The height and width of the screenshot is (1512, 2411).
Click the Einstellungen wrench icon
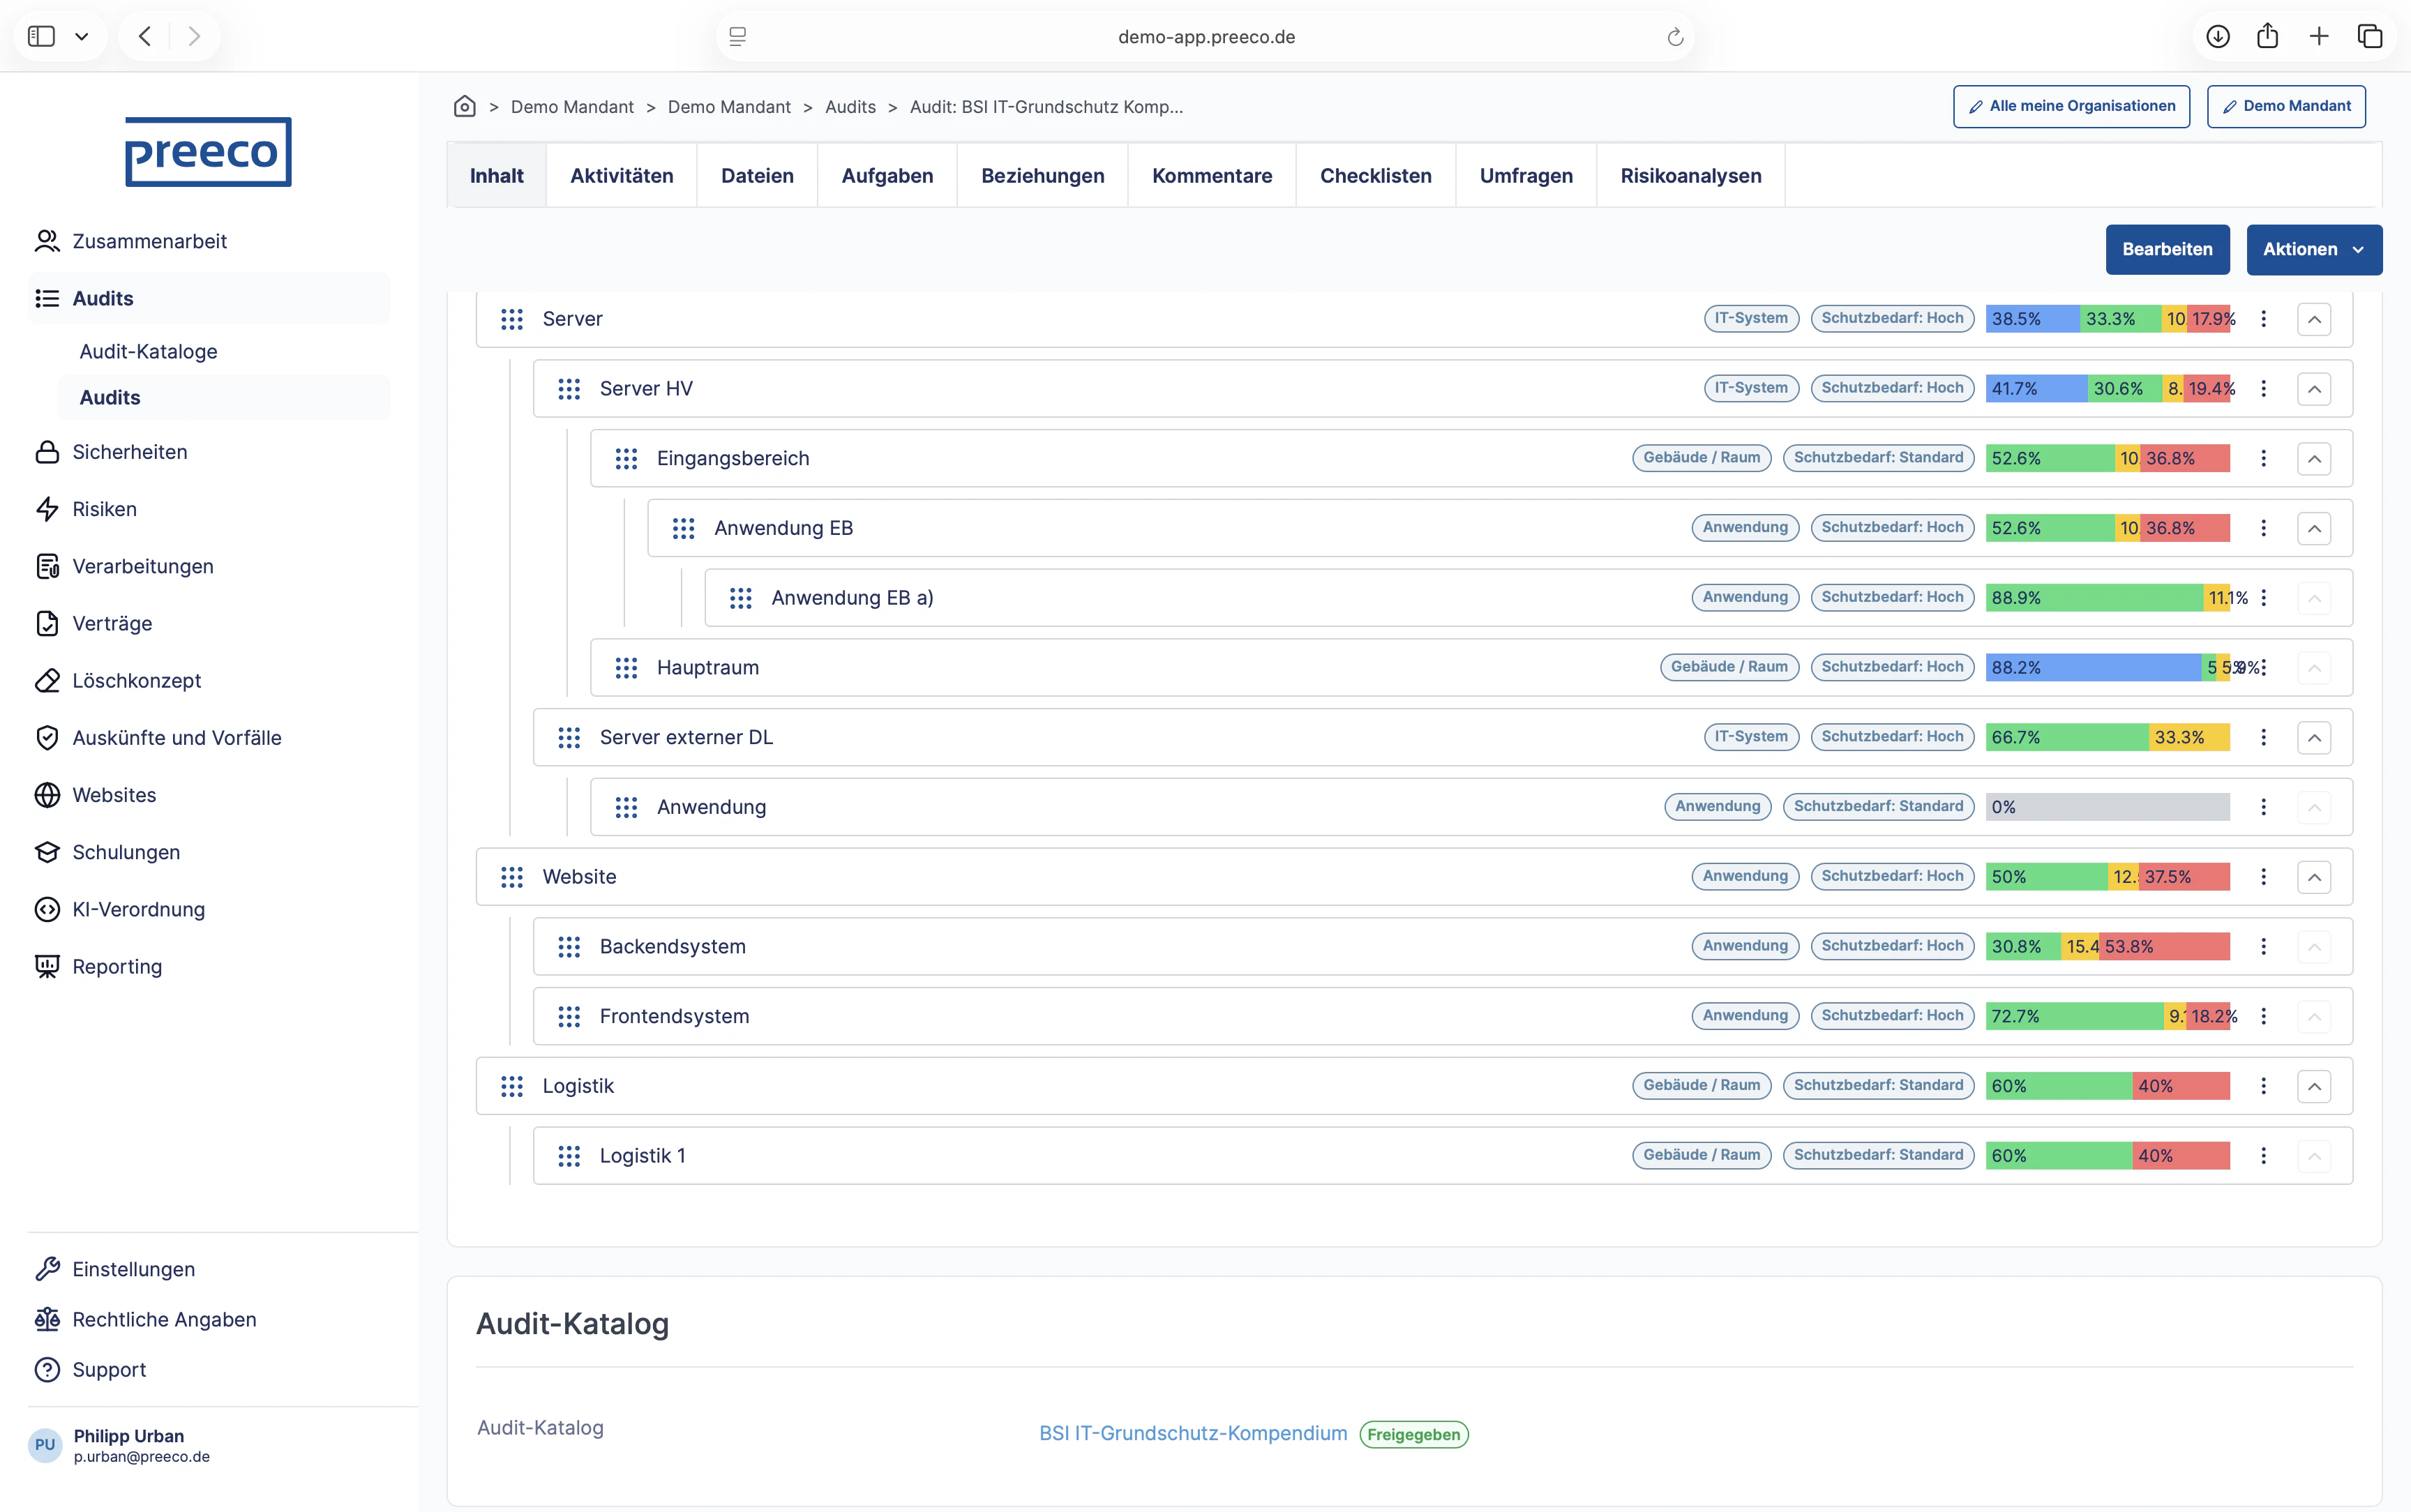[47, 1268]
